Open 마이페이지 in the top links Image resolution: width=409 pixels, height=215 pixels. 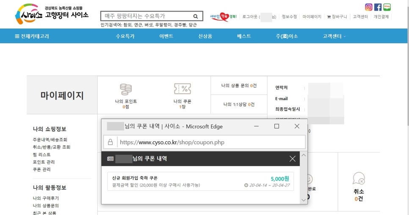[312, 17]
